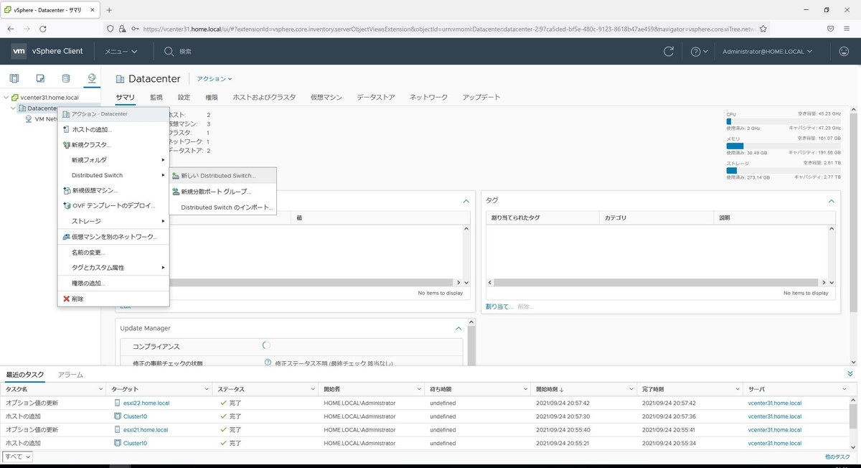Click 割り当て link under tags
The image size is (861, 468).
499,306
